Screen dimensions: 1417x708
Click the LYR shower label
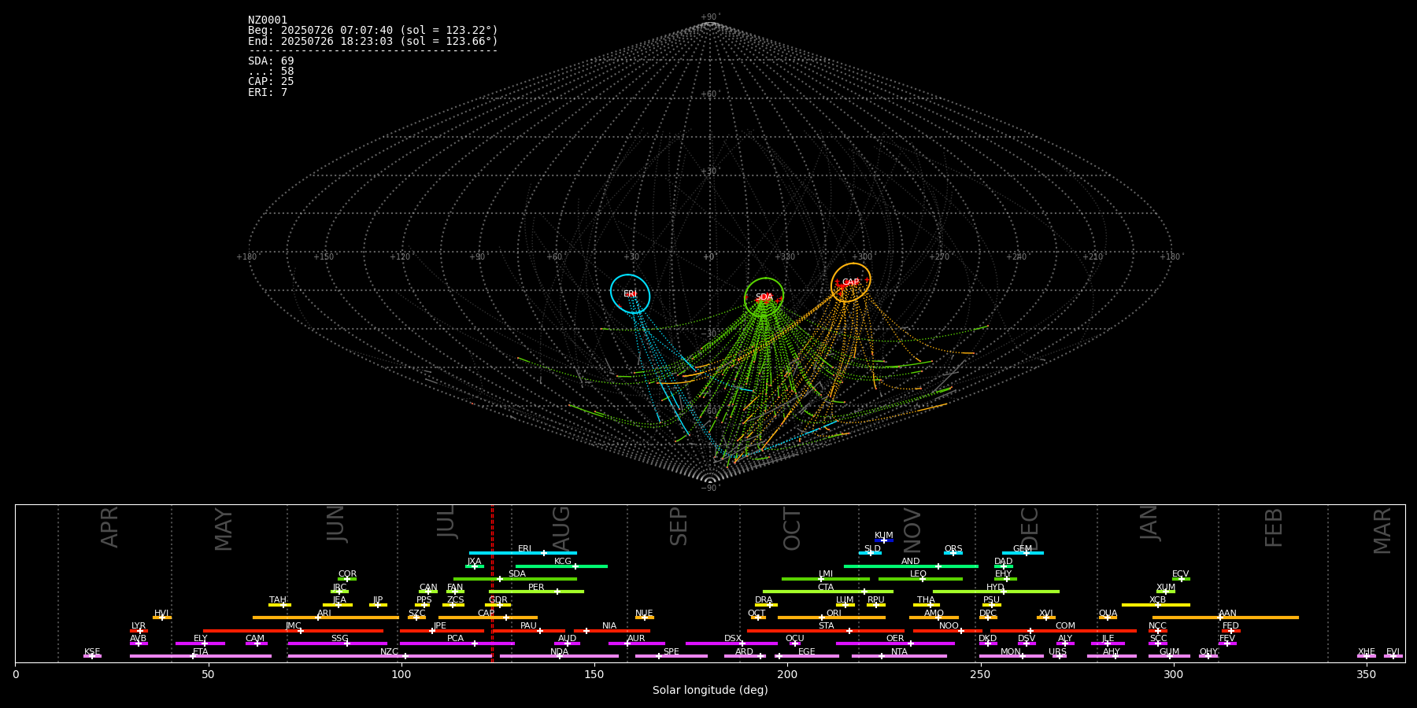pyautogui.click(x=139, y=625)
